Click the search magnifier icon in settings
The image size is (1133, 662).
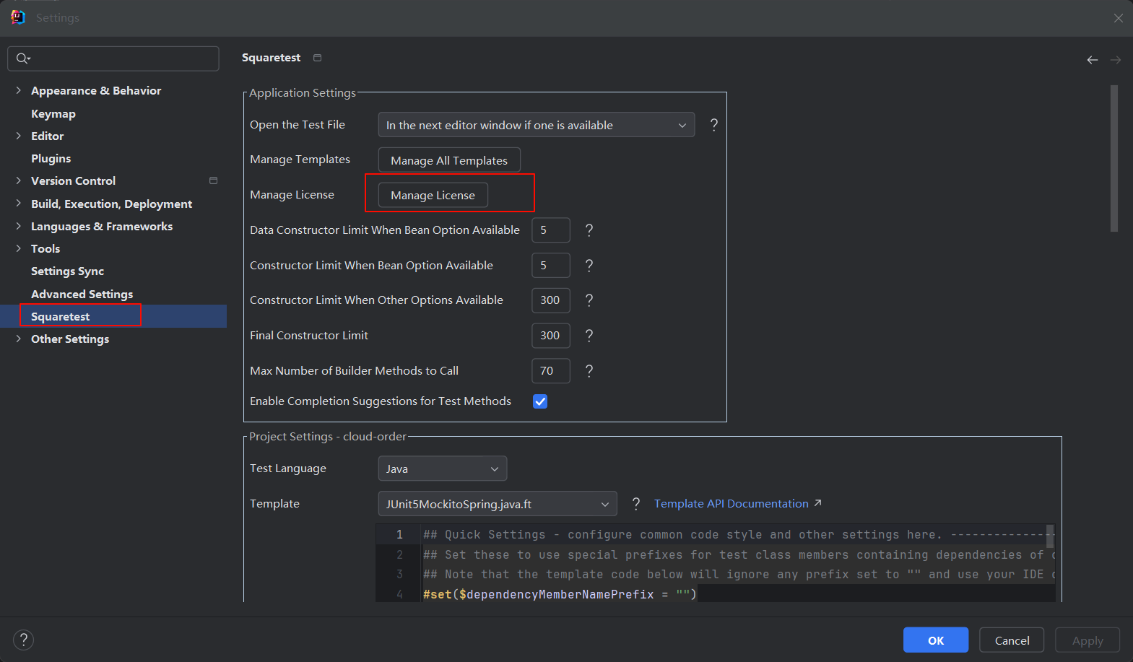23,58
